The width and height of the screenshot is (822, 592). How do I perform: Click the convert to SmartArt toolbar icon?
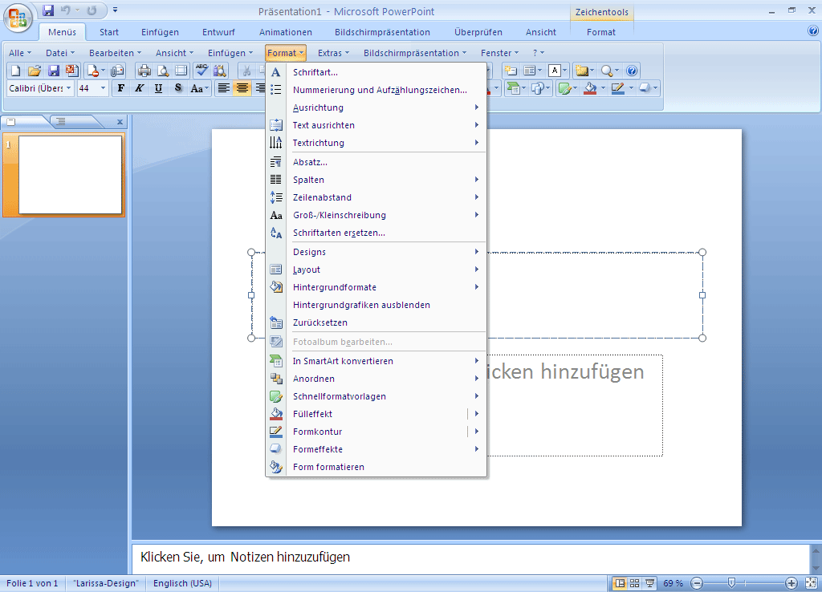coord(513,88)
